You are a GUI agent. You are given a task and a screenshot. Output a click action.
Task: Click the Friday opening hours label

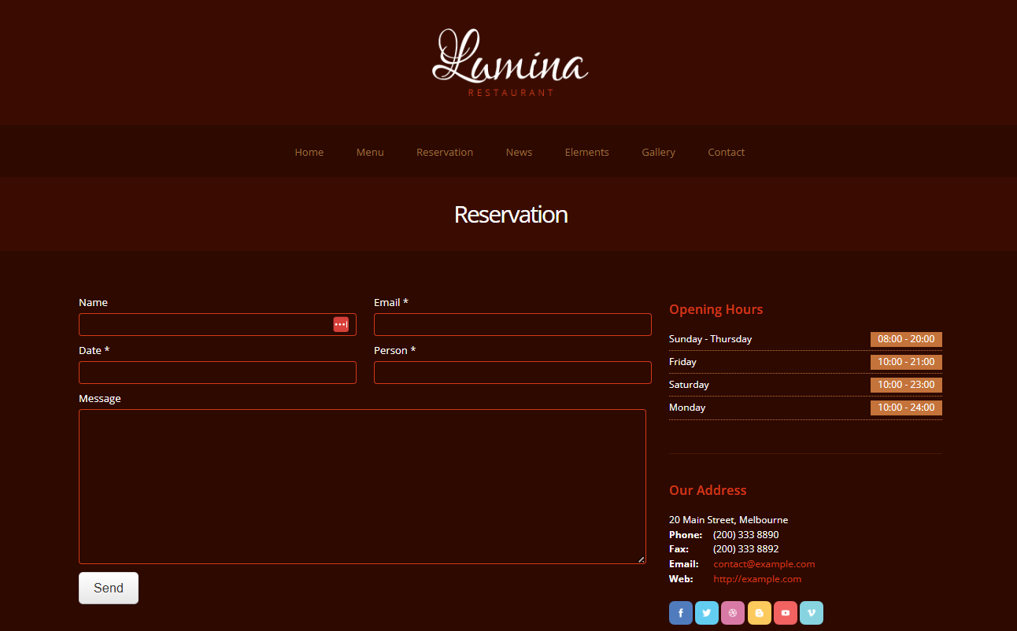[x=682, y=362]
